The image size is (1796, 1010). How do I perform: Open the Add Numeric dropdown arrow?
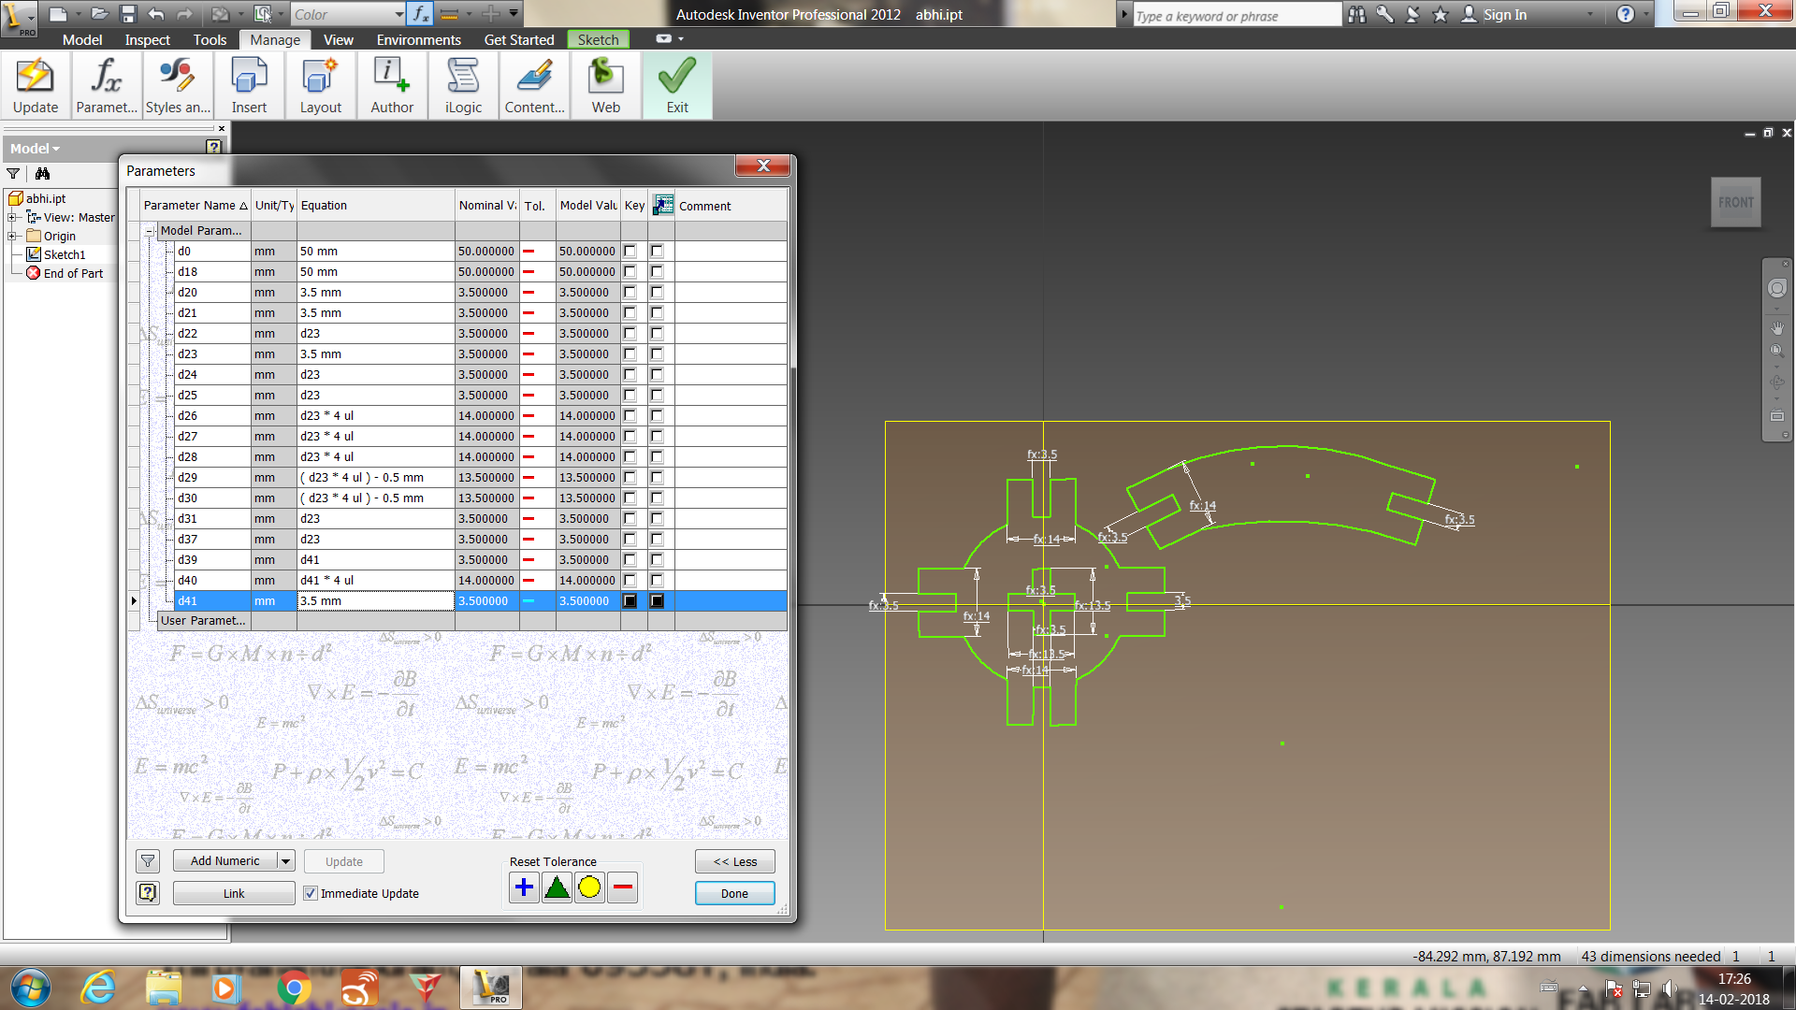[x=286, y=861]
